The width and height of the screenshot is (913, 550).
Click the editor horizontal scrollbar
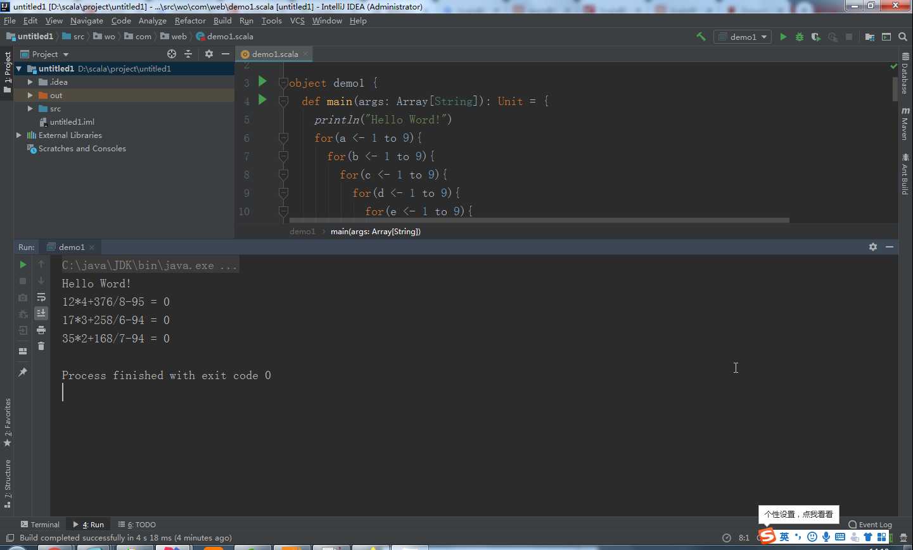point(539,220)
